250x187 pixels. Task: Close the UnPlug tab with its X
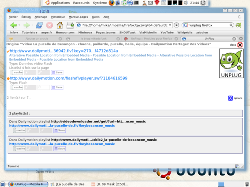pyautogui.click(x=234, y=39)
